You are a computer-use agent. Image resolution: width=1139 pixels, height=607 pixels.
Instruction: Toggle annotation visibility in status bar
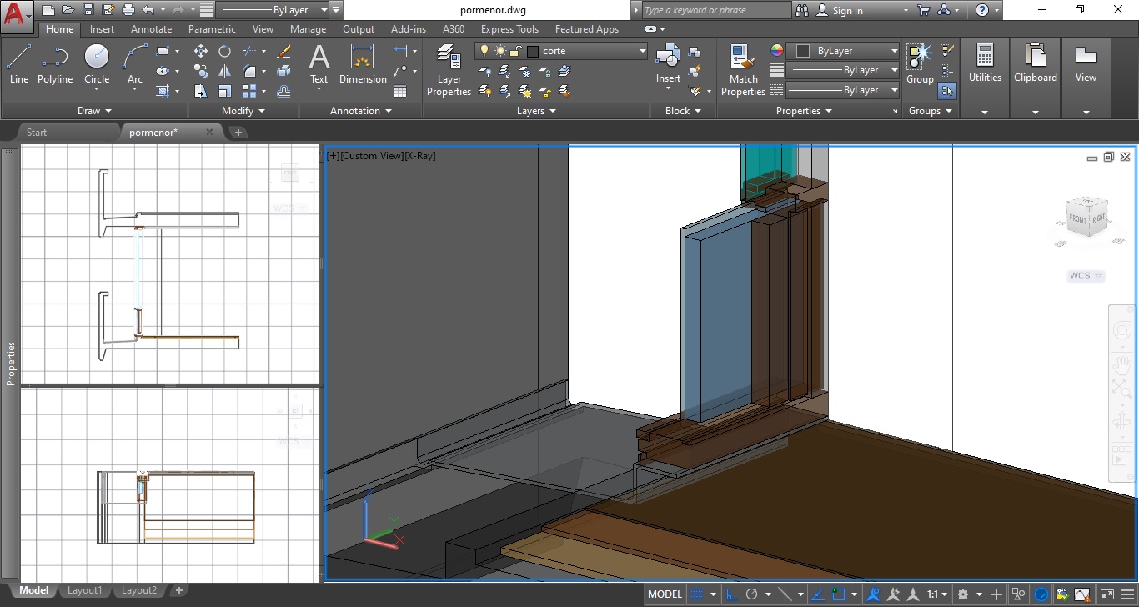point(873,594)
